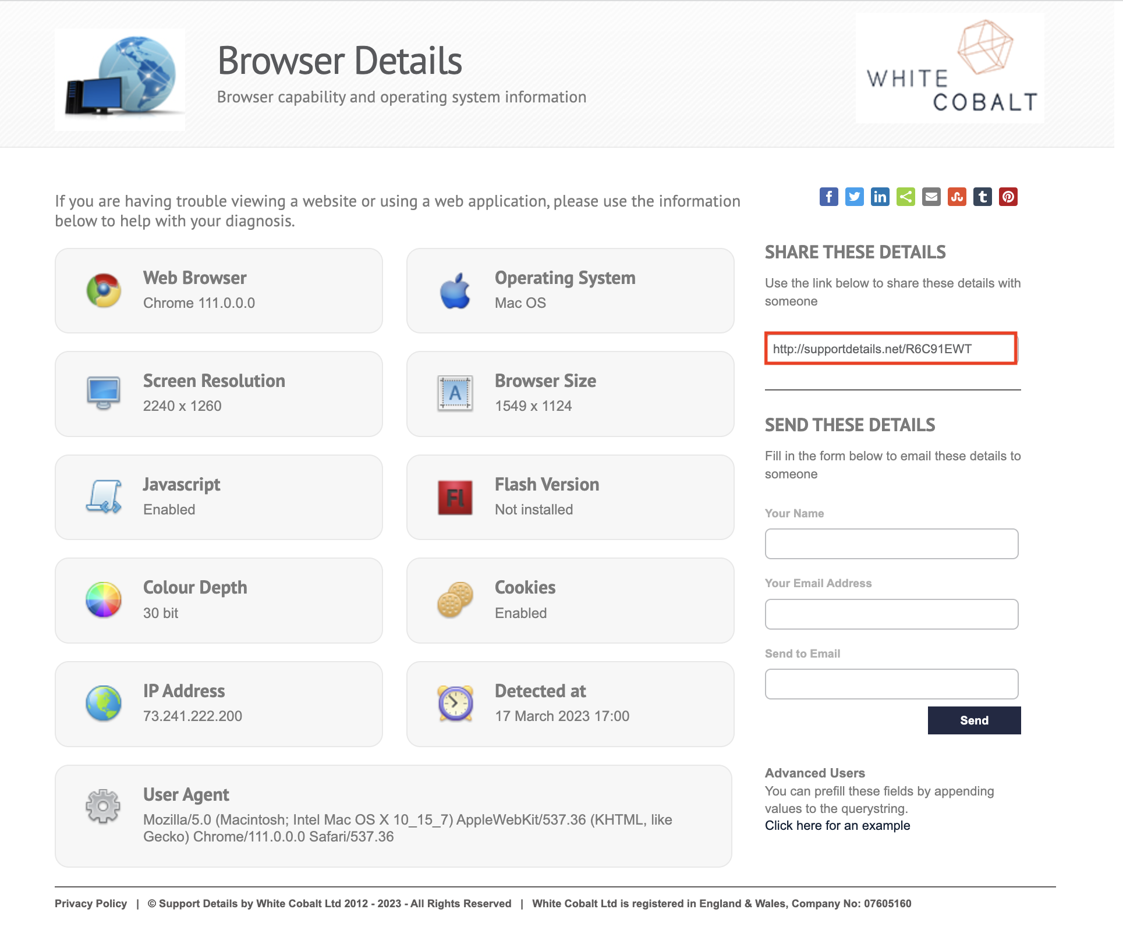This screenshot has width=1123, height=934.
Task: Focus the Your Name input field
Action: tap(891, 544)
